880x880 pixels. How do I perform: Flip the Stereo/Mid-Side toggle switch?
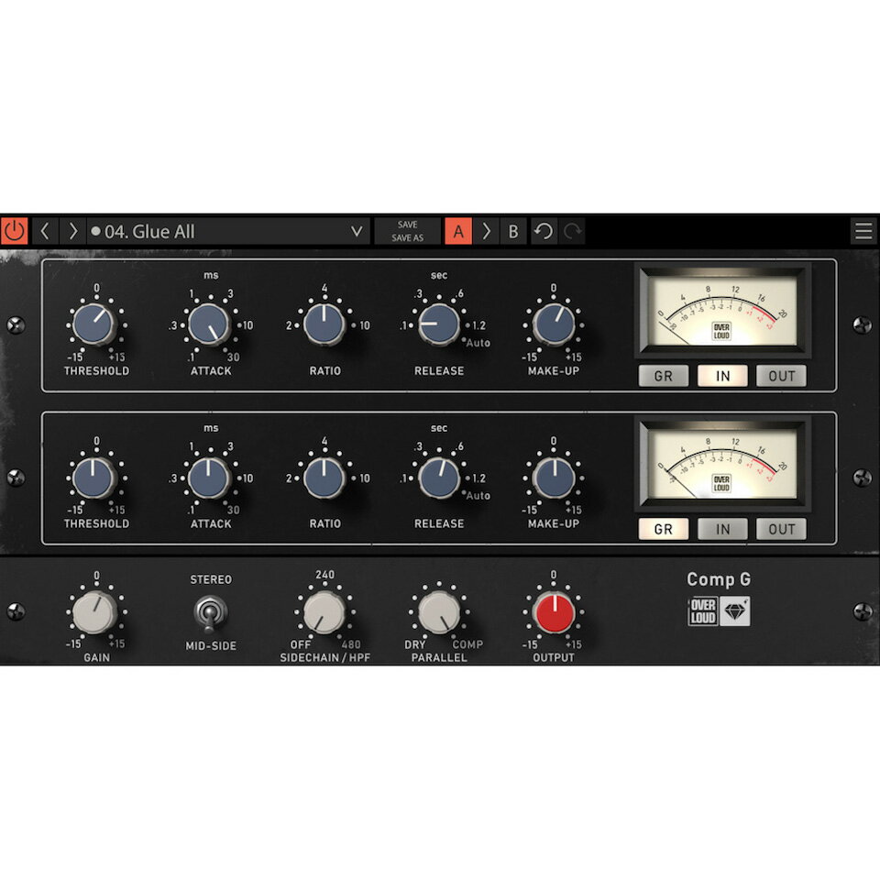click(212, 612)
